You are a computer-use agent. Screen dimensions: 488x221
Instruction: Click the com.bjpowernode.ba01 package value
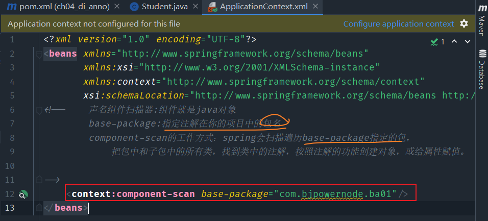pyautogui.click(x=335, y=194)
